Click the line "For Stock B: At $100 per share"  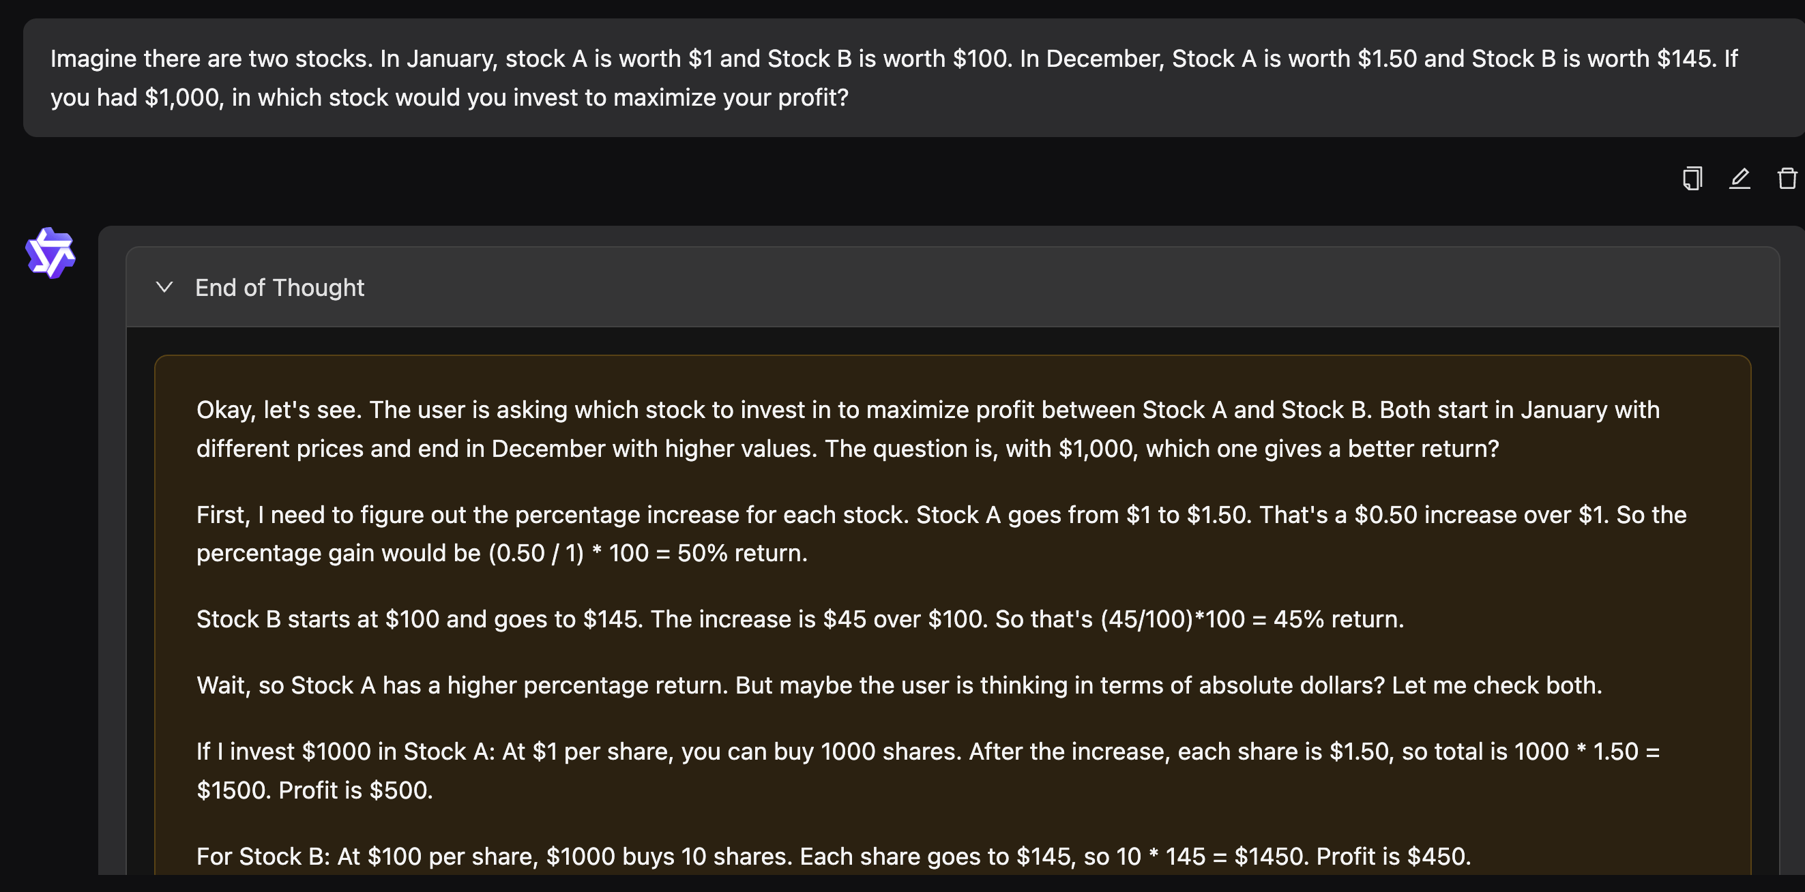834,857
